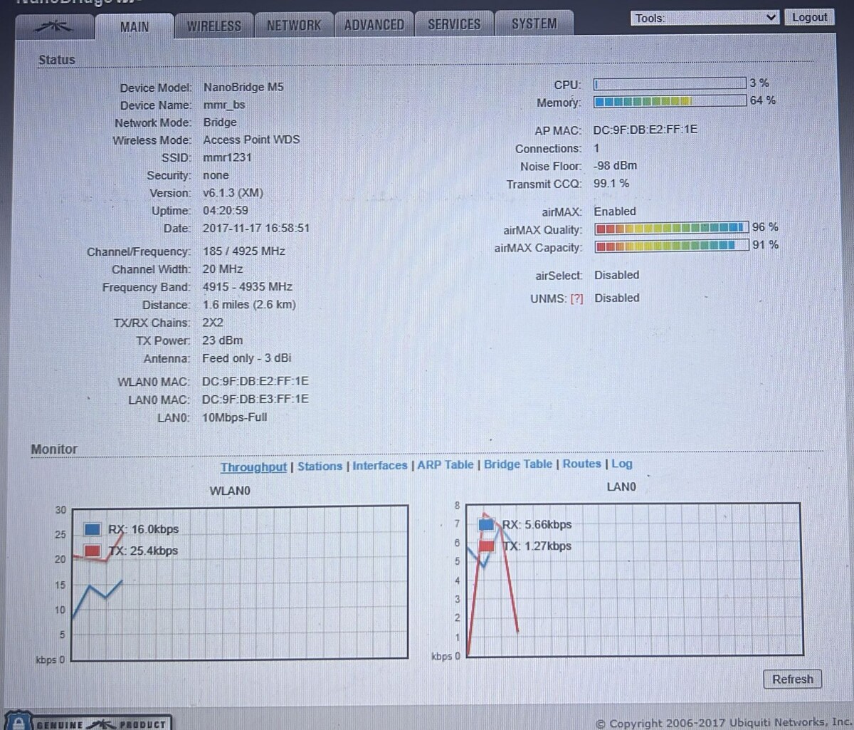Image resolution: width=854 pixels, height=730 pixels.
Task: Switch to the SYSTEM tab
Action: (x=534, y=24)
